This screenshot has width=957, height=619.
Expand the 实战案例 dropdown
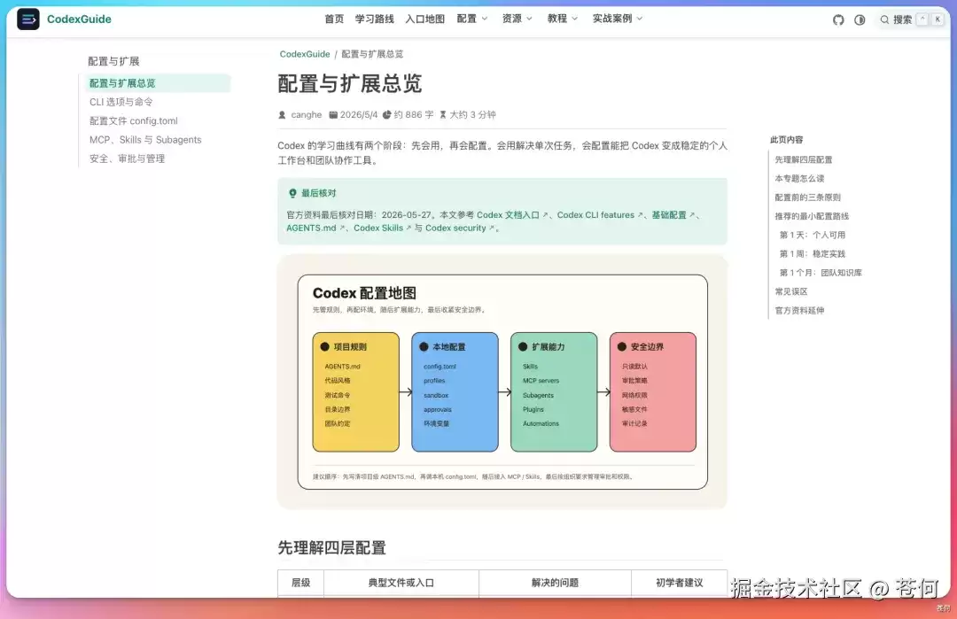tap(617, 19)
